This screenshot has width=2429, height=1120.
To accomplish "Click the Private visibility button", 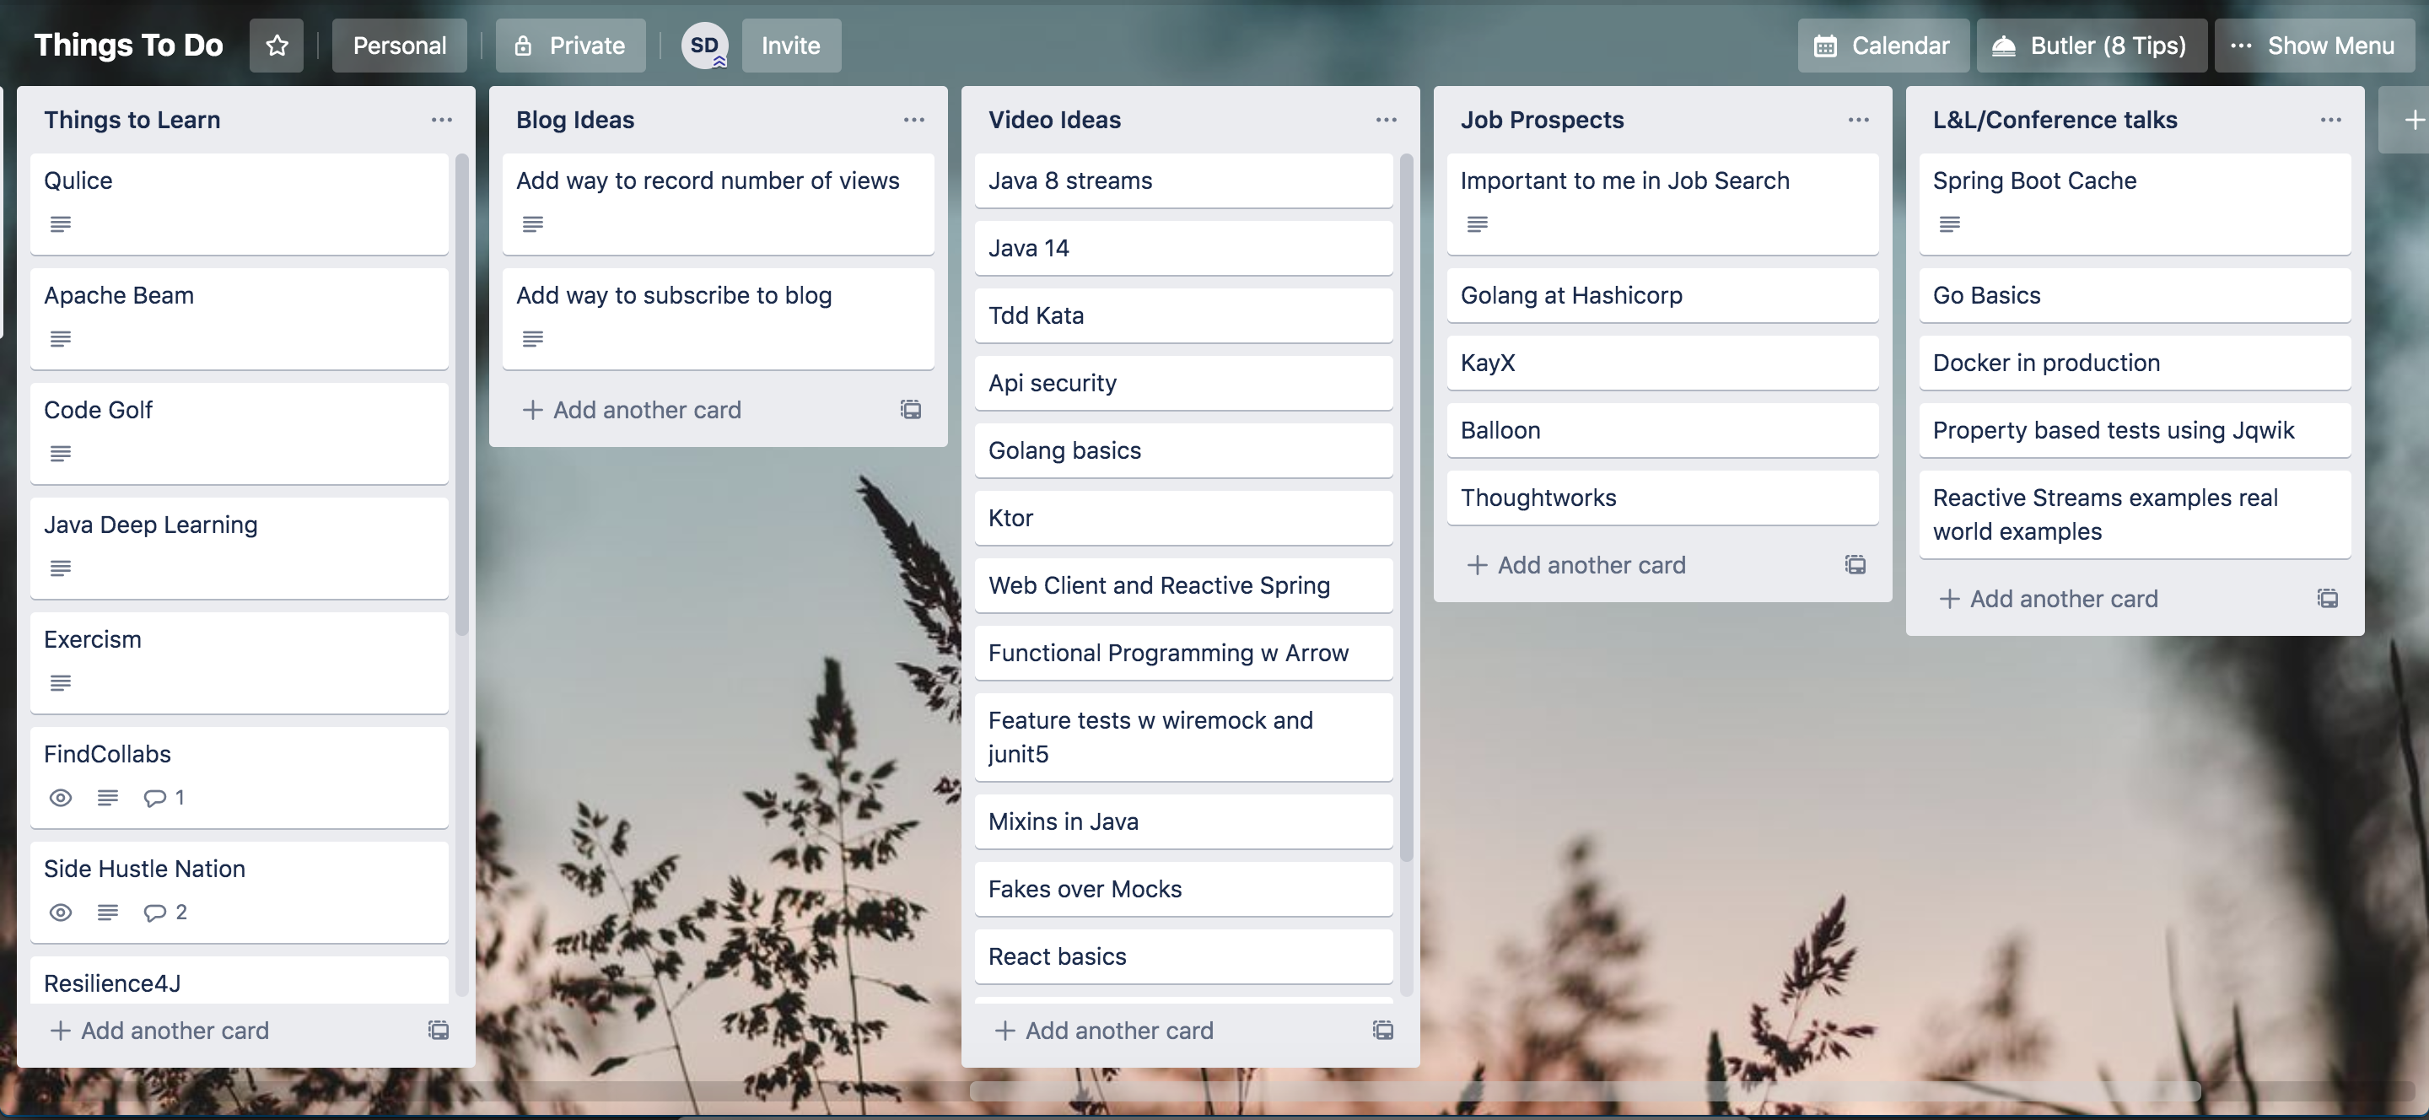I will pyautogui.click(x=570, y=46).
